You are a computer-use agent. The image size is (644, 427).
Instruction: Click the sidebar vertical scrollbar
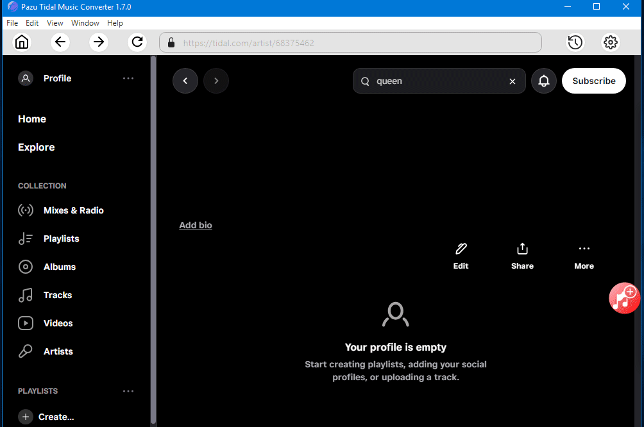[x=153, y=237]
